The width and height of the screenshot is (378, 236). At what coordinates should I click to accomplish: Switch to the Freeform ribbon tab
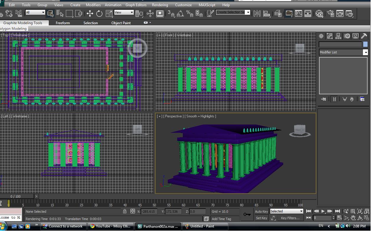(63, 23)
